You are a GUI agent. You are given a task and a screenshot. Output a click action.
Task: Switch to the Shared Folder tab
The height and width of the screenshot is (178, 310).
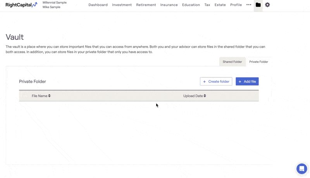click(232, 62)
